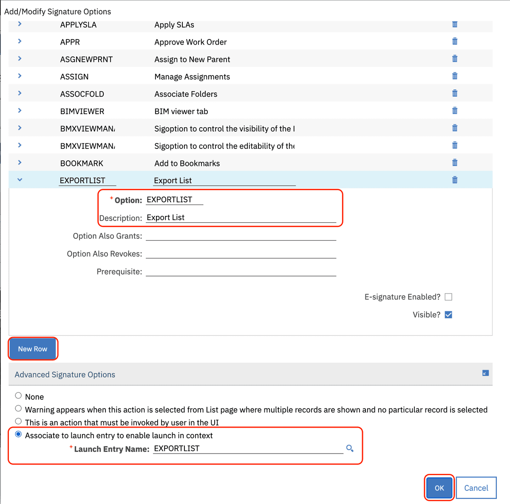Click inside the Prerequisite input field

[240, 270]
